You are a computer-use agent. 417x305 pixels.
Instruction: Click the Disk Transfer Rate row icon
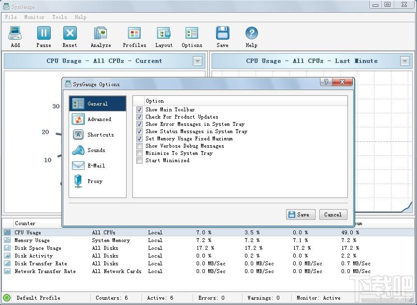(7, 263)
